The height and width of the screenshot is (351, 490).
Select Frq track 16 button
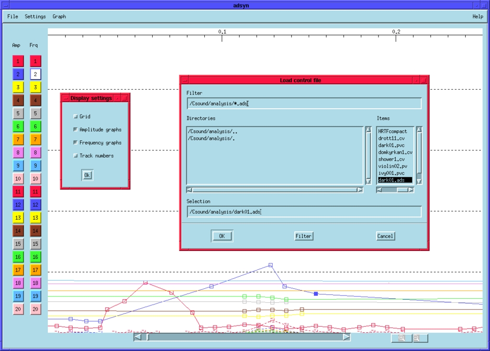point(33,257)
